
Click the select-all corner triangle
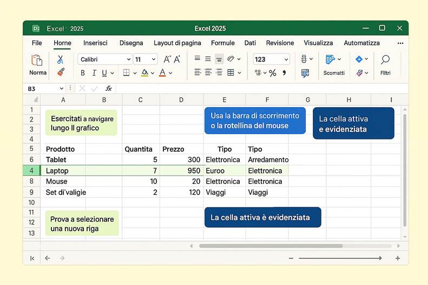coord(36,100)
